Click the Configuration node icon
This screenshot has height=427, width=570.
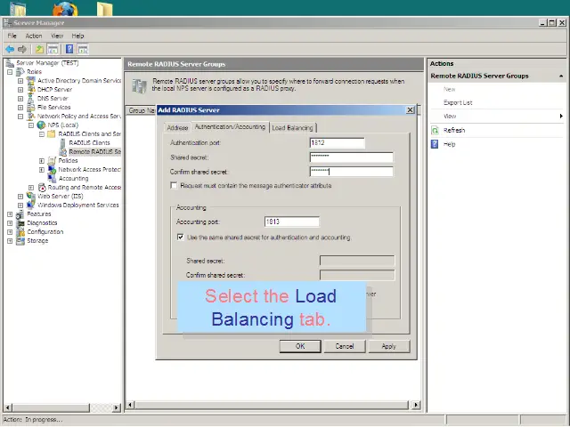[20, 232]
